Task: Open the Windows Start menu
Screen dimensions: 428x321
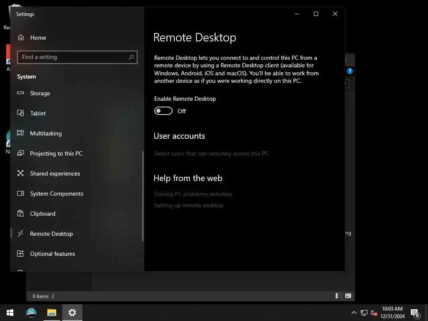Action: tap(10, 313)
